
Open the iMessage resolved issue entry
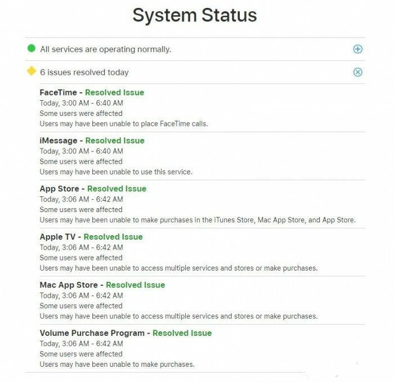(x=60, y=141)
